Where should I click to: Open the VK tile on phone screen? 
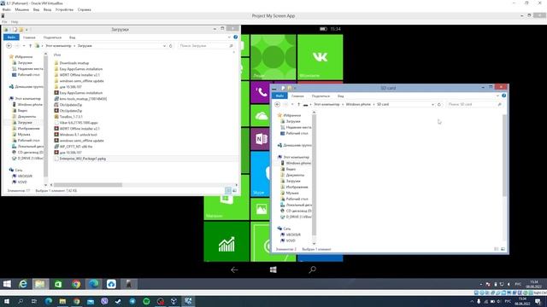[x=320, y=57]
